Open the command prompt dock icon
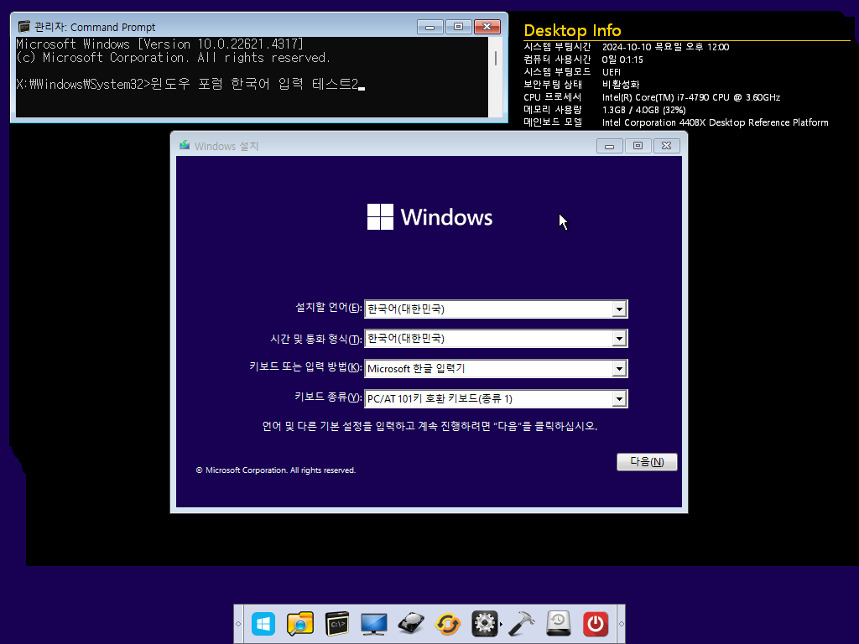Screen dimensions: 859x644 click(337, 624)
